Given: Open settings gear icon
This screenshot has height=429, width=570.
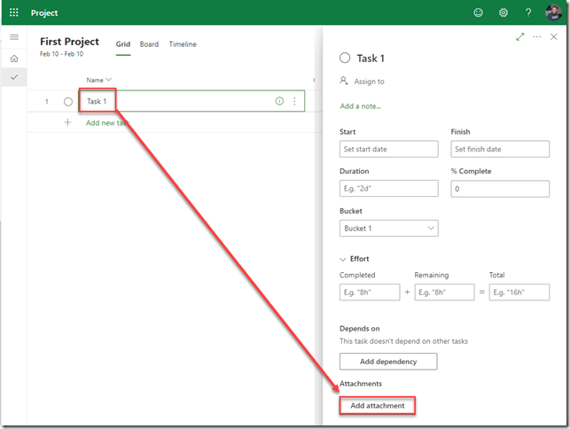Looking at the screenshot, I should click(504, 13).
